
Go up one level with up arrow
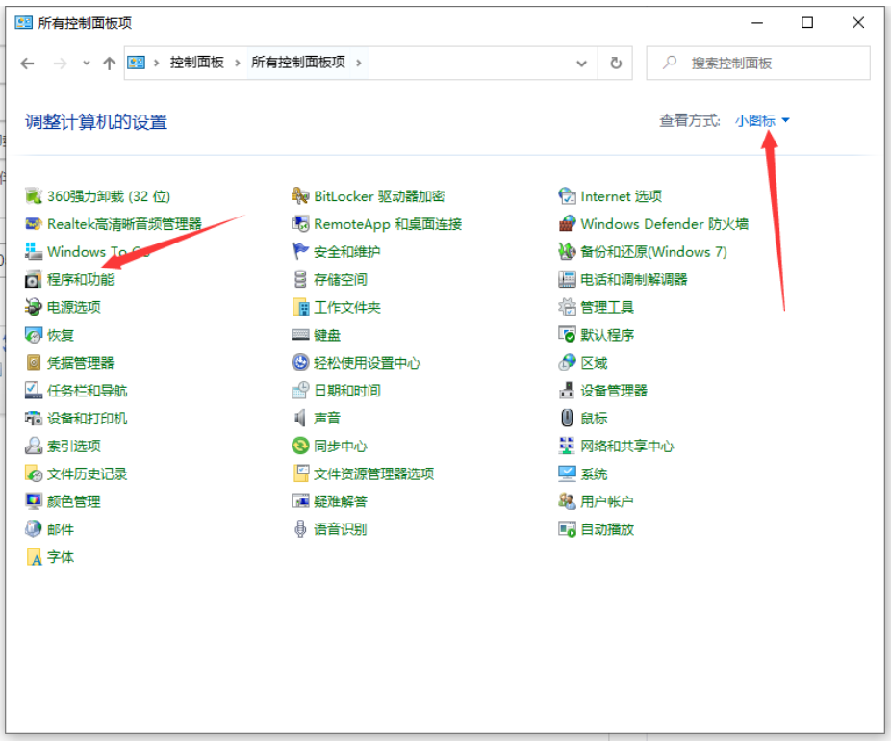[x=109, y=63]
